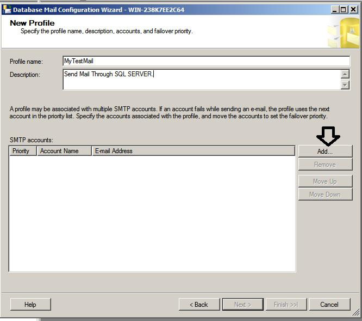Click the 'SMTP accounts:' label

click(x=32, y=140)
